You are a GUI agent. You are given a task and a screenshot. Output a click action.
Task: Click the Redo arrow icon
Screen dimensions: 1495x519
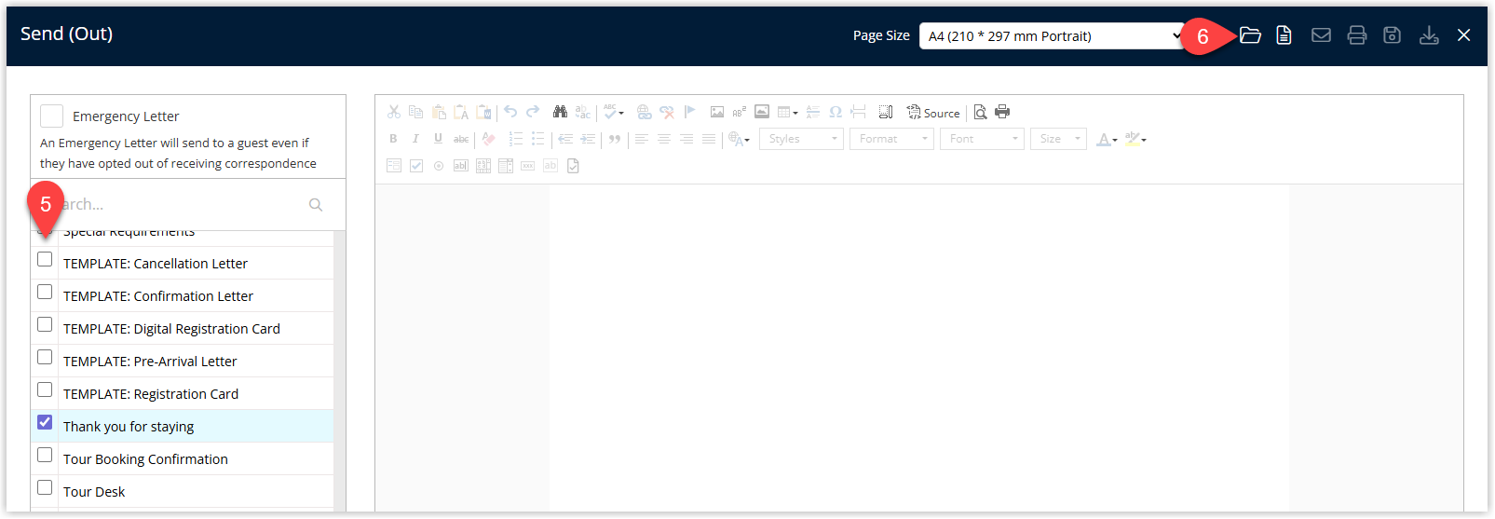533,112
